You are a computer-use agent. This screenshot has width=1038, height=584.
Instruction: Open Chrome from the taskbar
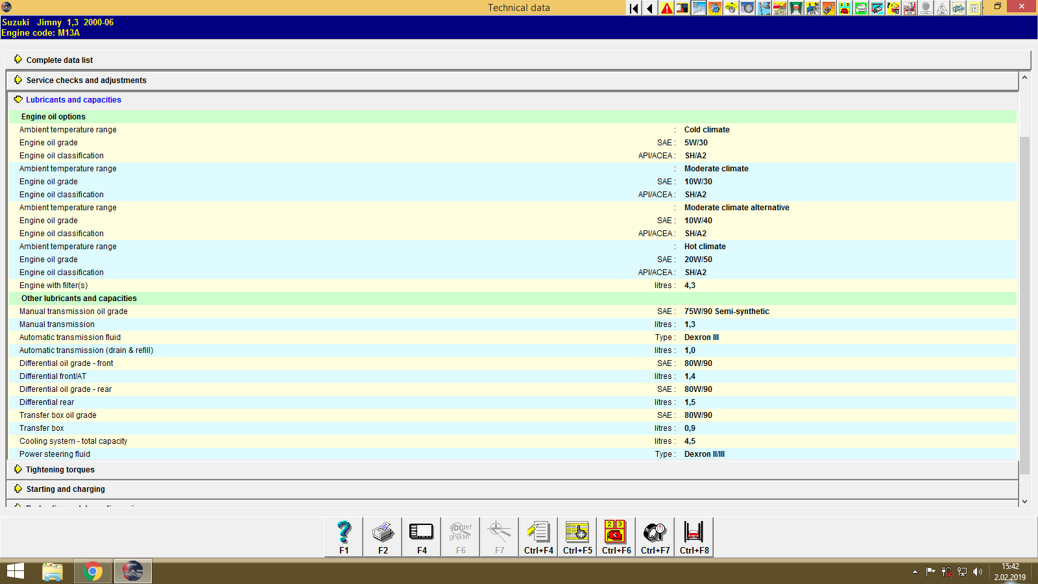(x=93, y=571)
